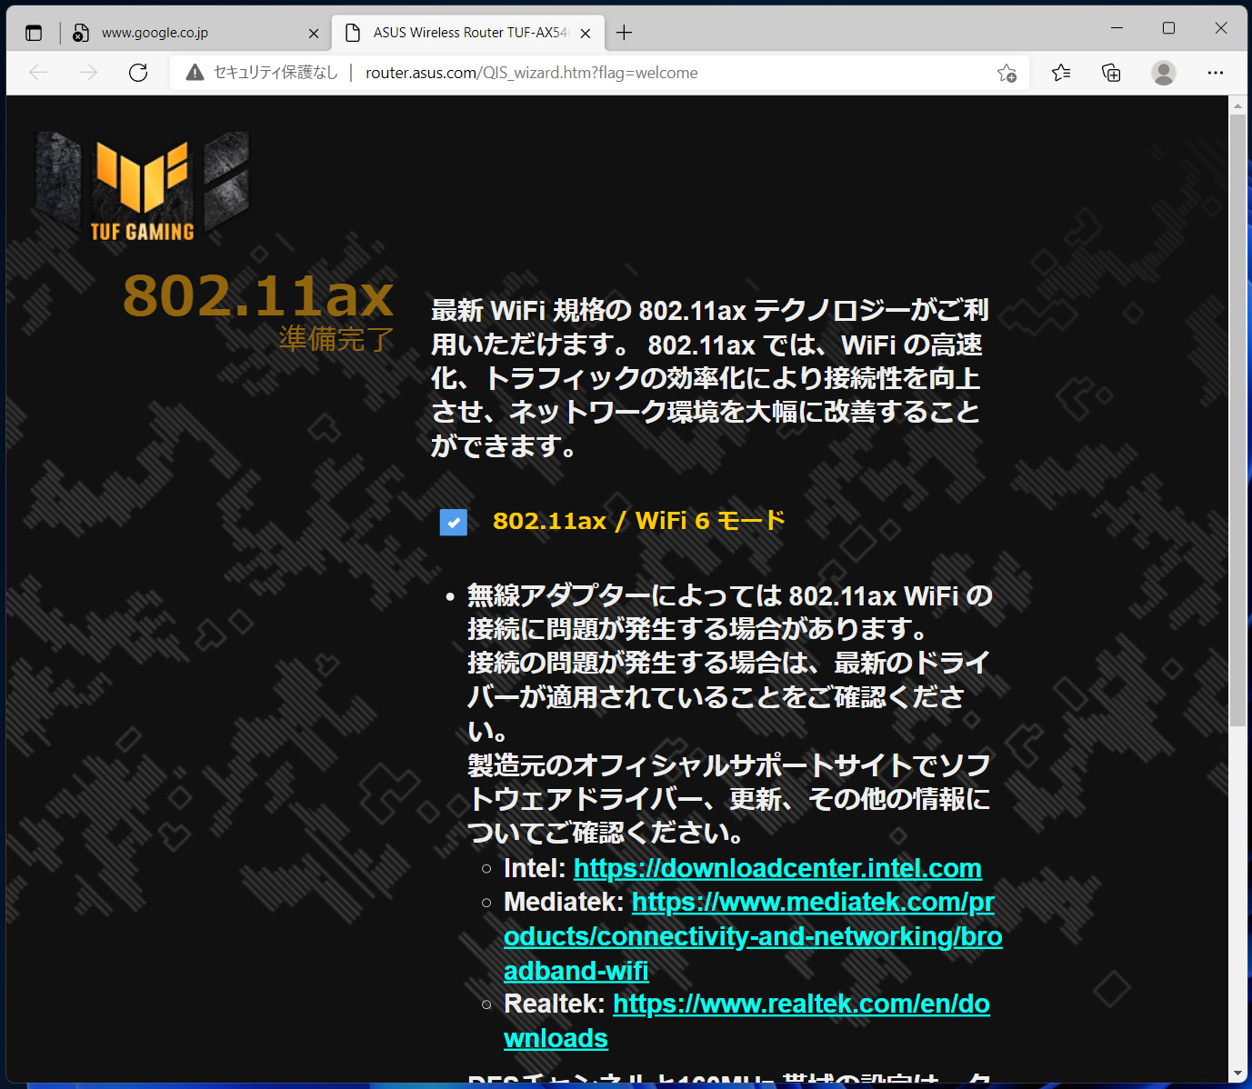Click the TUF GAMING logo
1252x1089 pixels.
[x=143, y=186]
